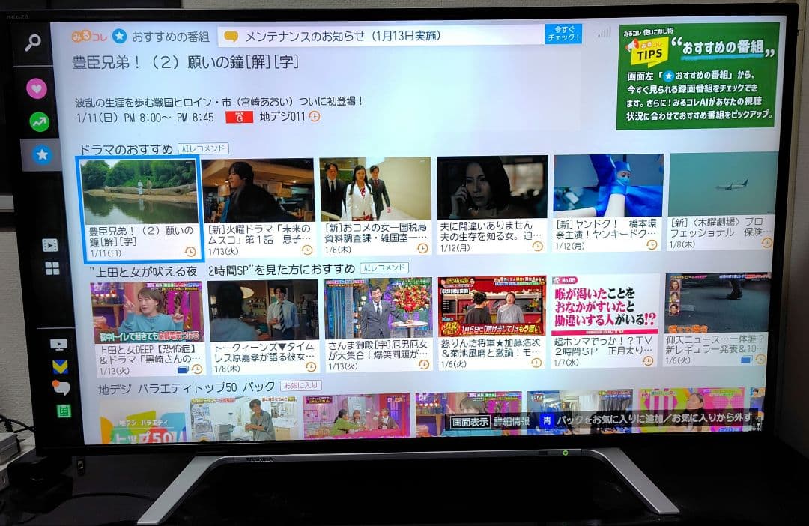The height and width of the screenshot is (526, 809).
Task: Click the AIレコメンド badge beside ドラマのおすすめ
Action: [202, 148]
